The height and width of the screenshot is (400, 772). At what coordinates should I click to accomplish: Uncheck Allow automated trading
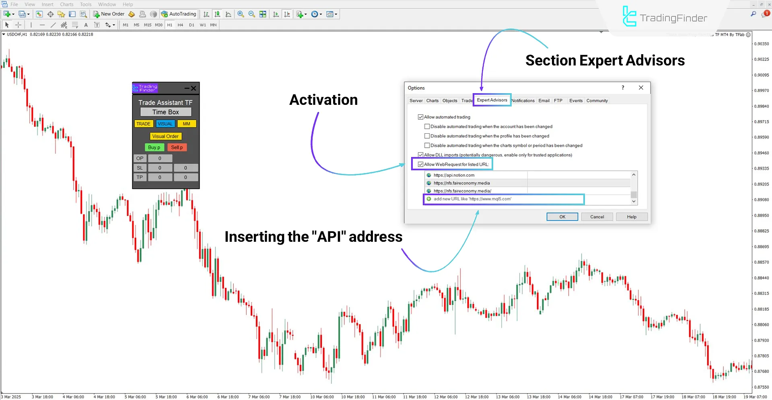[x=421, y=117]
